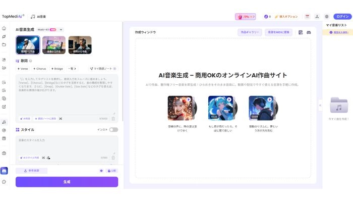Click the music style input field
Screen dimensions: 353x202
tap(67, 144)
